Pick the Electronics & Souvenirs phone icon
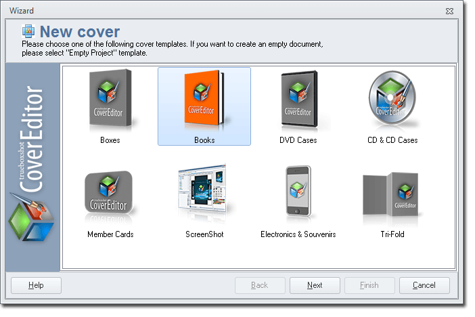The width and height of the screenshot is (475, 317). pos(298,195)
